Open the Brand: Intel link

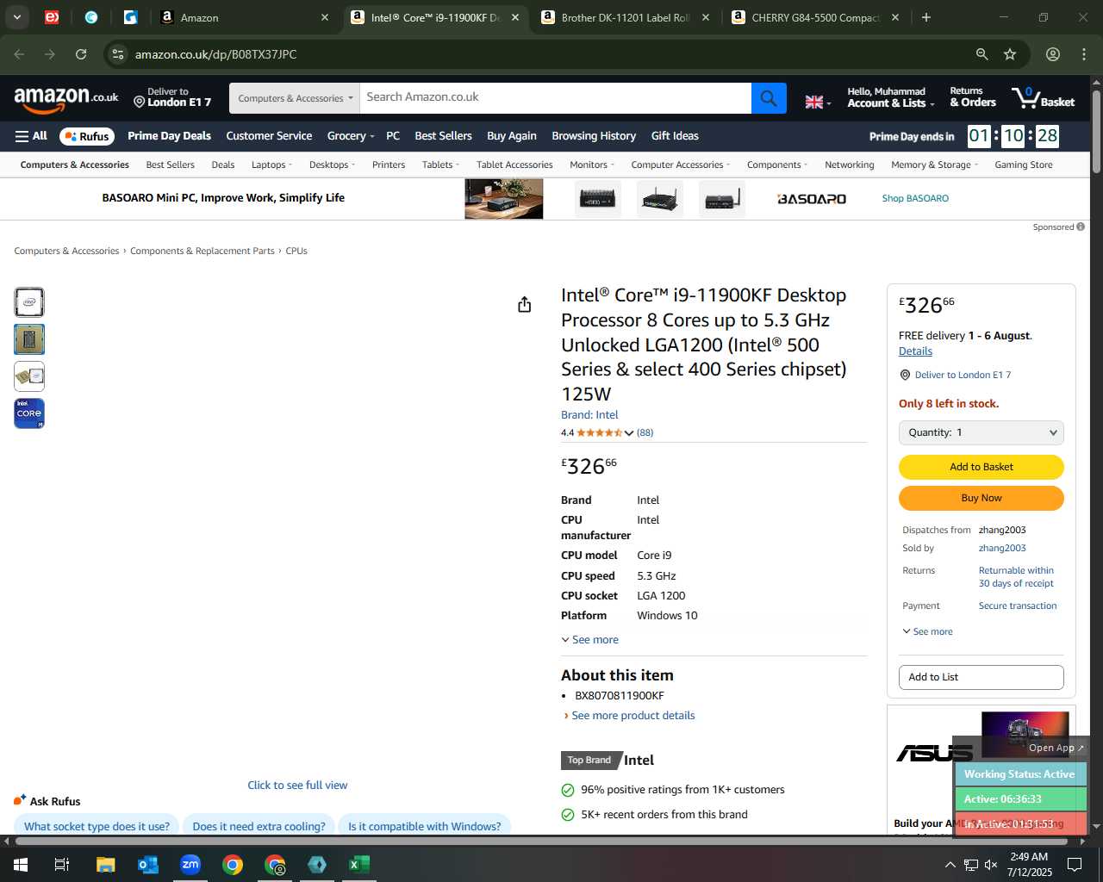[x=589, y=415]
